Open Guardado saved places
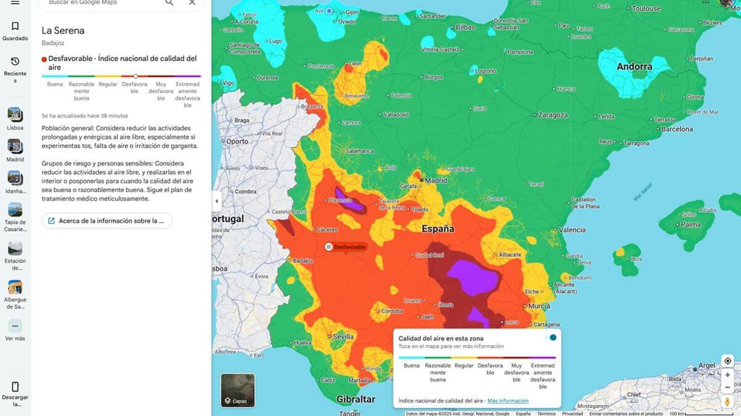Screen dimensions: 741x416 15,31
